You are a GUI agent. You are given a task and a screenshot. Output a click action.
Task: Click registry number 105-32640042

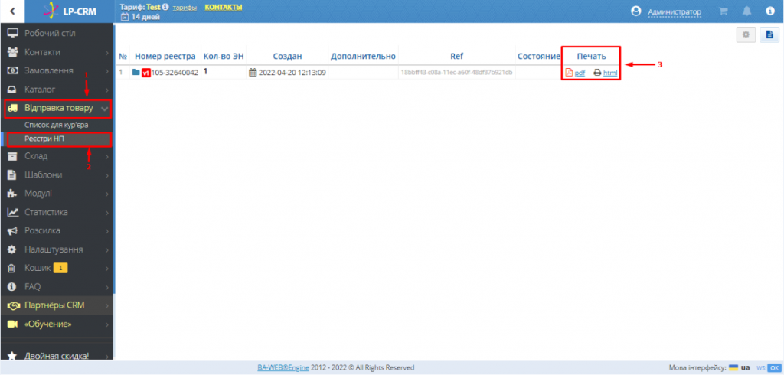[x=175, y=73]
